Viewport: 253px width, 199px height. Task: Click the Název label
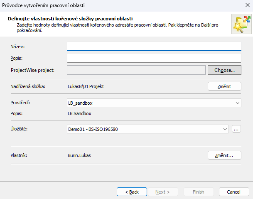(x=18, y=46)
